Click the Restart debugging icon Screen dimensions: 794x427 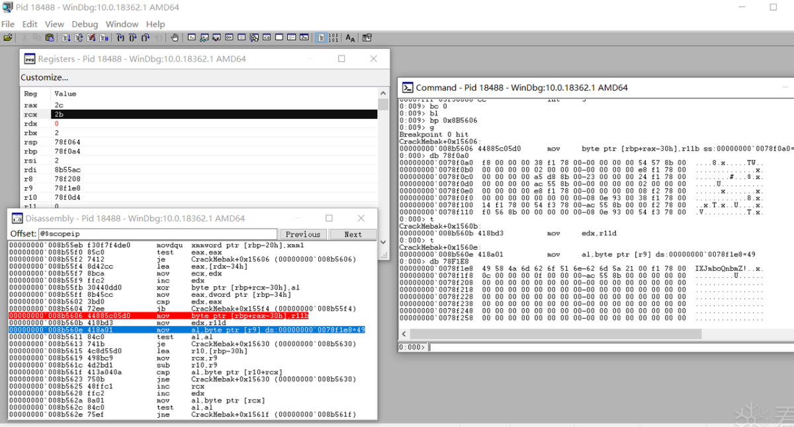click(79, 38)
